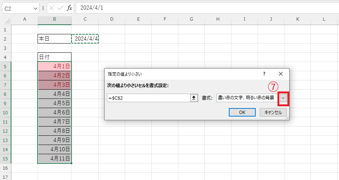Click cell containing 本日

(55, 39)
